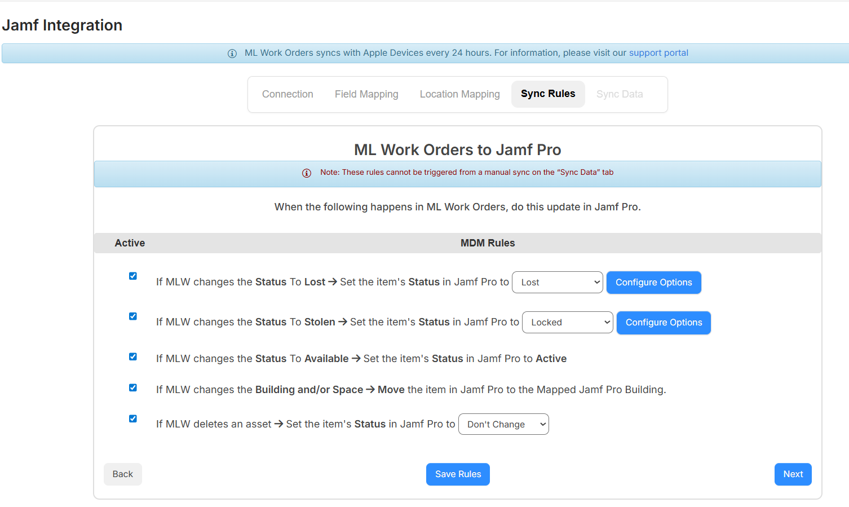Uncheck the Status To Lost rule checkbox
Image resolution: width=849 pixels, height=507 pixels.
pos(133,276)
